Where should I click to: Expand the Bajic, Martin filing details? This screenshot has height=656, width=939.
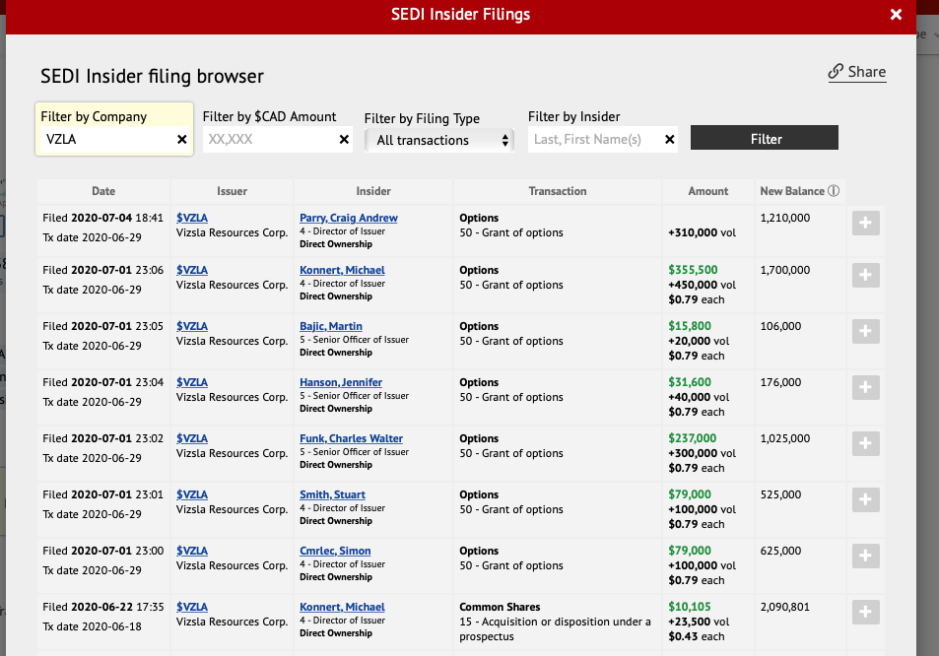tap(865, 332)
